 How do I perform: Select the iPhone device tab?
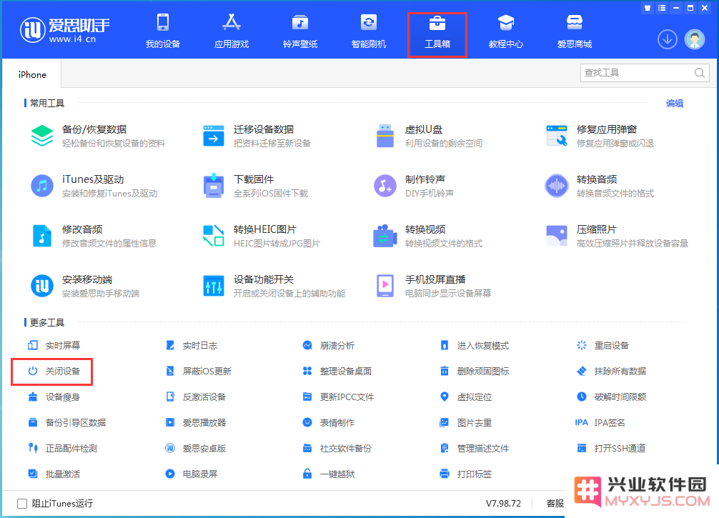pyautogui.click(x=32, y=75)
